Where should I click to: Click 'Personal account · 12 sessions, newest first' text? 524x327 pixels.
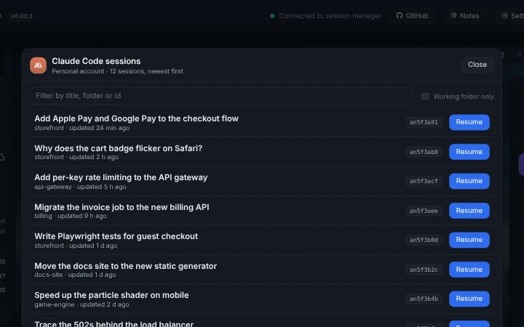click(x=117, y=71)
